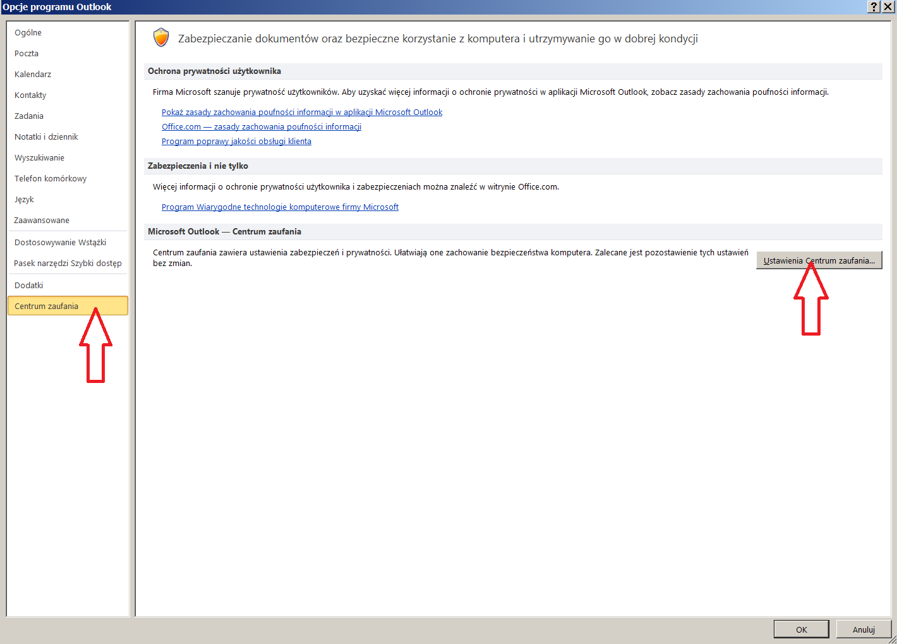Viewport: 897px width, 644px height.
Task: Cancel the dialog with Anuluj
Action: pos(864,629)
